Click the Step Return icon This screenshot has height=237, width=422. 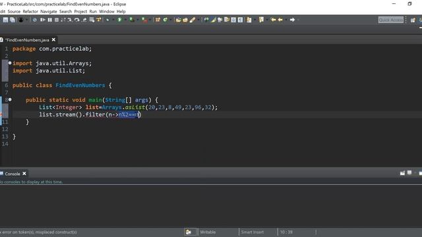(84, 20)
